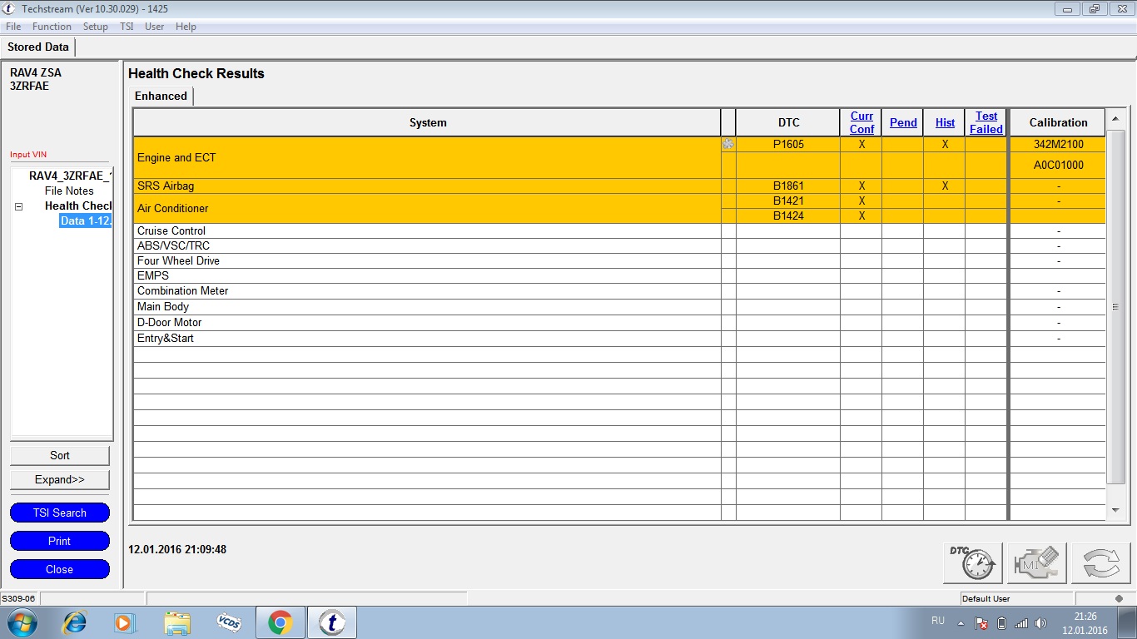Screen dimensions: 1137x639
Task: Open VCDS from the taskbar
Action: (x=229, y=622)
